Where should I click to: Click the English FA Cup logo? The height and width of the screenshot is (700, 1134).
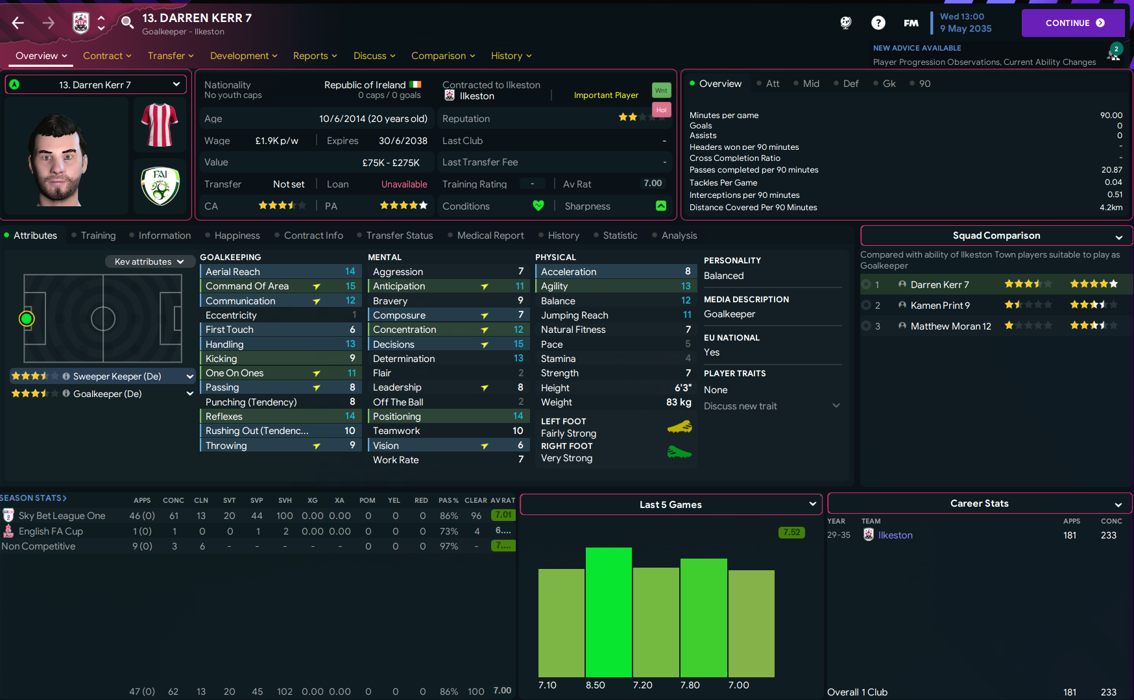8,531
